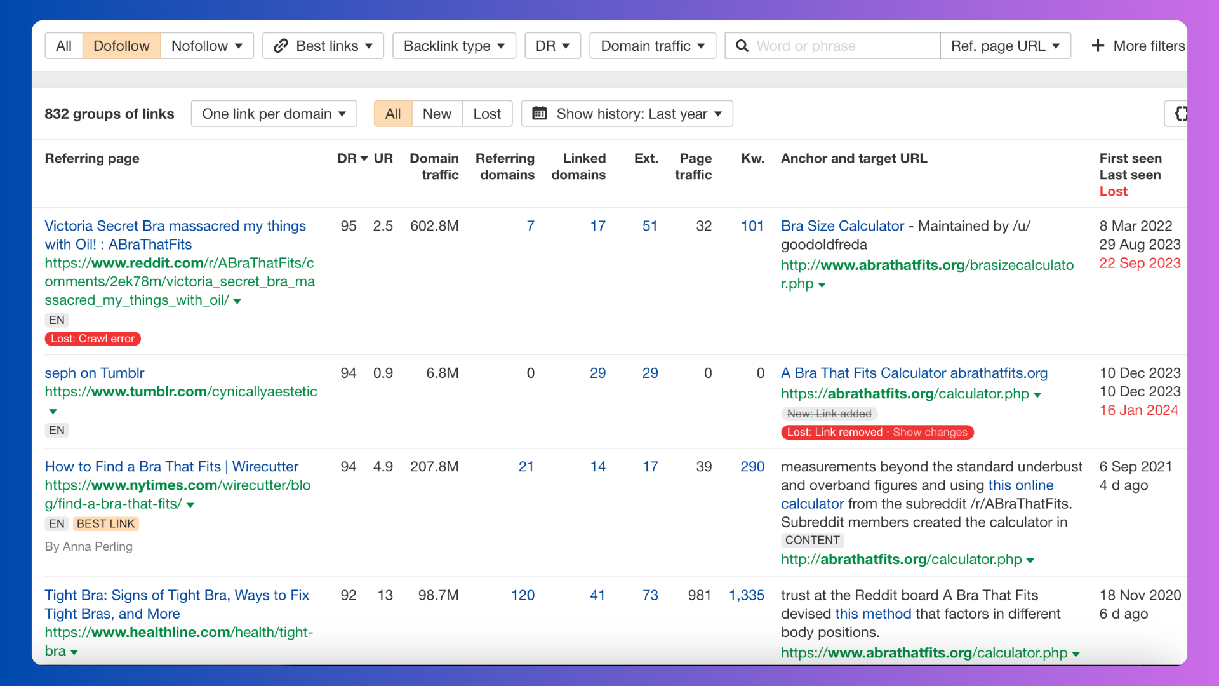This screenshot has width=1219, height=686.
Task: Sort by the DR column header
Action: pyautogui.click(x=352, y=158)
